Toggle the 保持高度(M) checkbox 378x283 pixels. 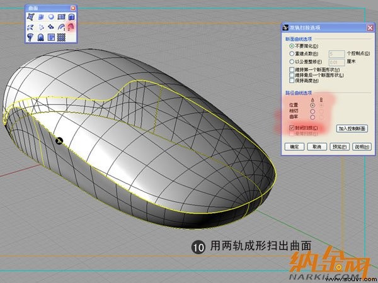(x=292, y=80)
